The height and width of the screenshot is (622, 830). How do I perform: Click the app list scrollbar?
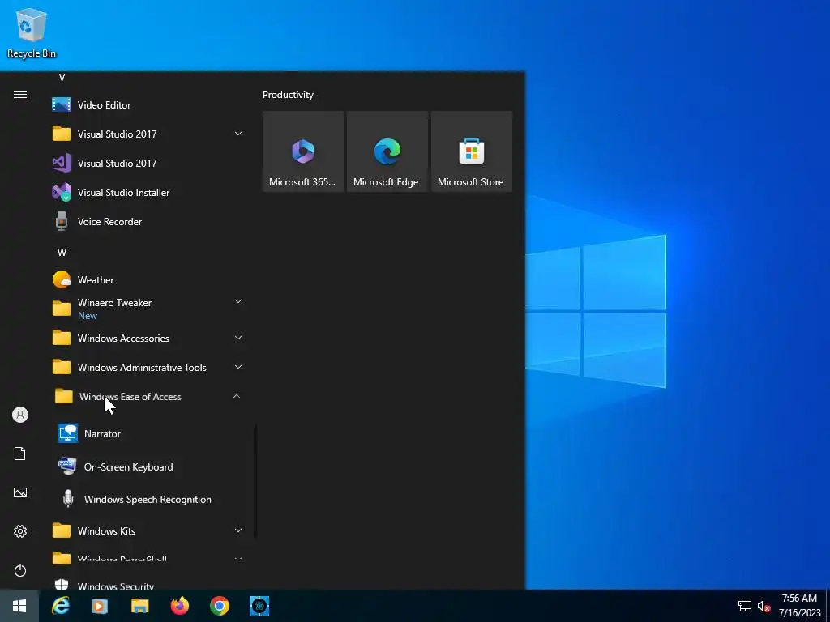pyautogui.click(x=256, y=480)
